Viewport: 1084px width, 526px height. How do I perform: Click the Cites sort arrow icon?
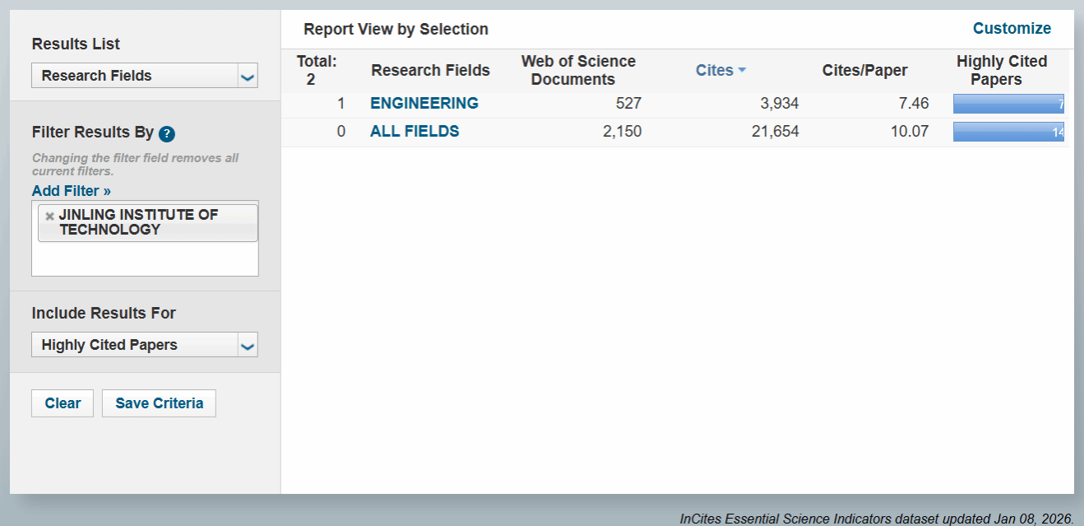point(742,71)
